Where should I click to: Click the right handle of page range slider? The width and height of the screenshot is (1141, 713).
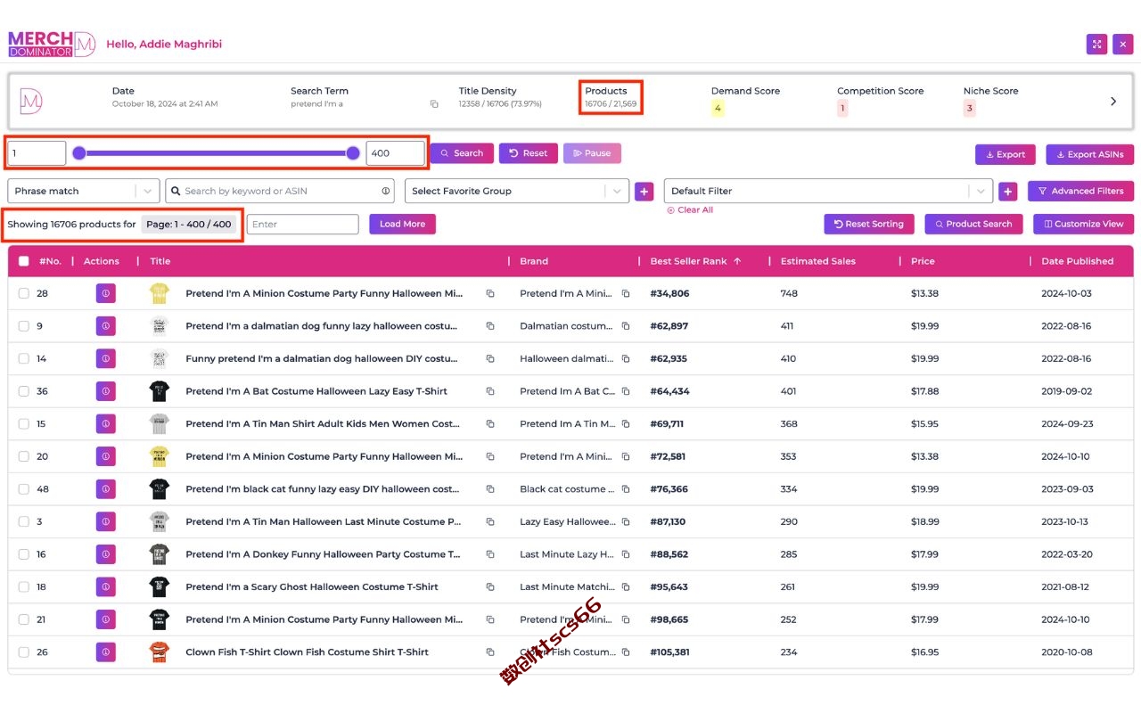coord(353,153)
